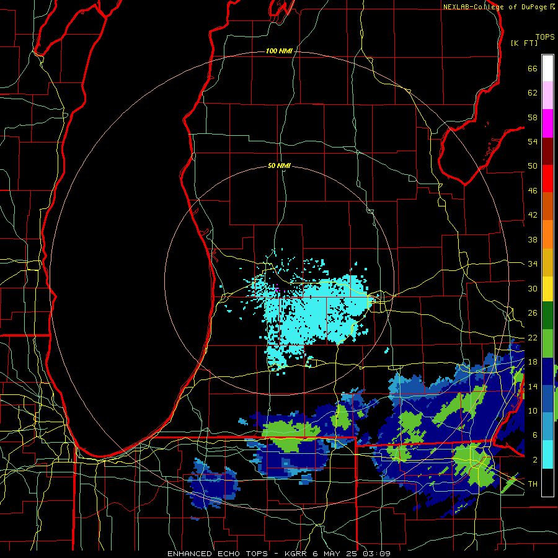Click the 'NEXLAB-College of DuPage' credit text
Viewport: 558px width, 558px height.
(x=495, y=7)
